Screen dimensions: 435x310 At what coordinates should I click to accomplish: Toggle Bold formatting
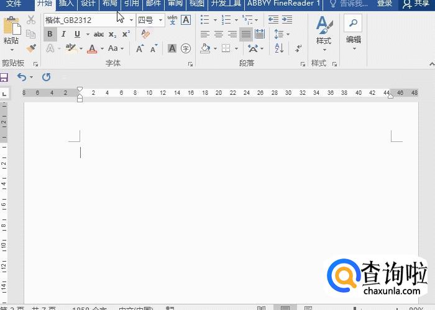tap(50, 34)
